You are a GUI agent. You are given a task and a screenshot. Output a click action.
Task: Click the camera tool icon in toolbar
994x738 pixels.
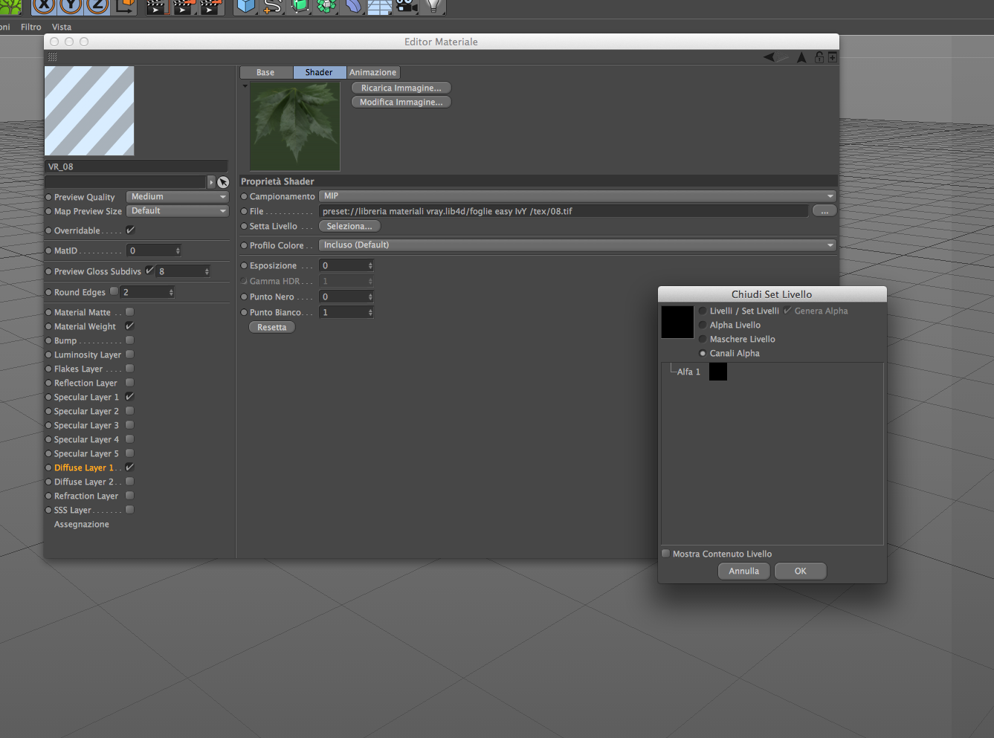tap(406, 6)
